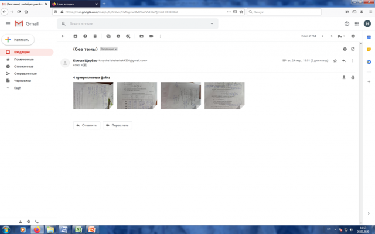Open the Отправленные folder
This screenshot has height=234, width=375.
(26, 74)
